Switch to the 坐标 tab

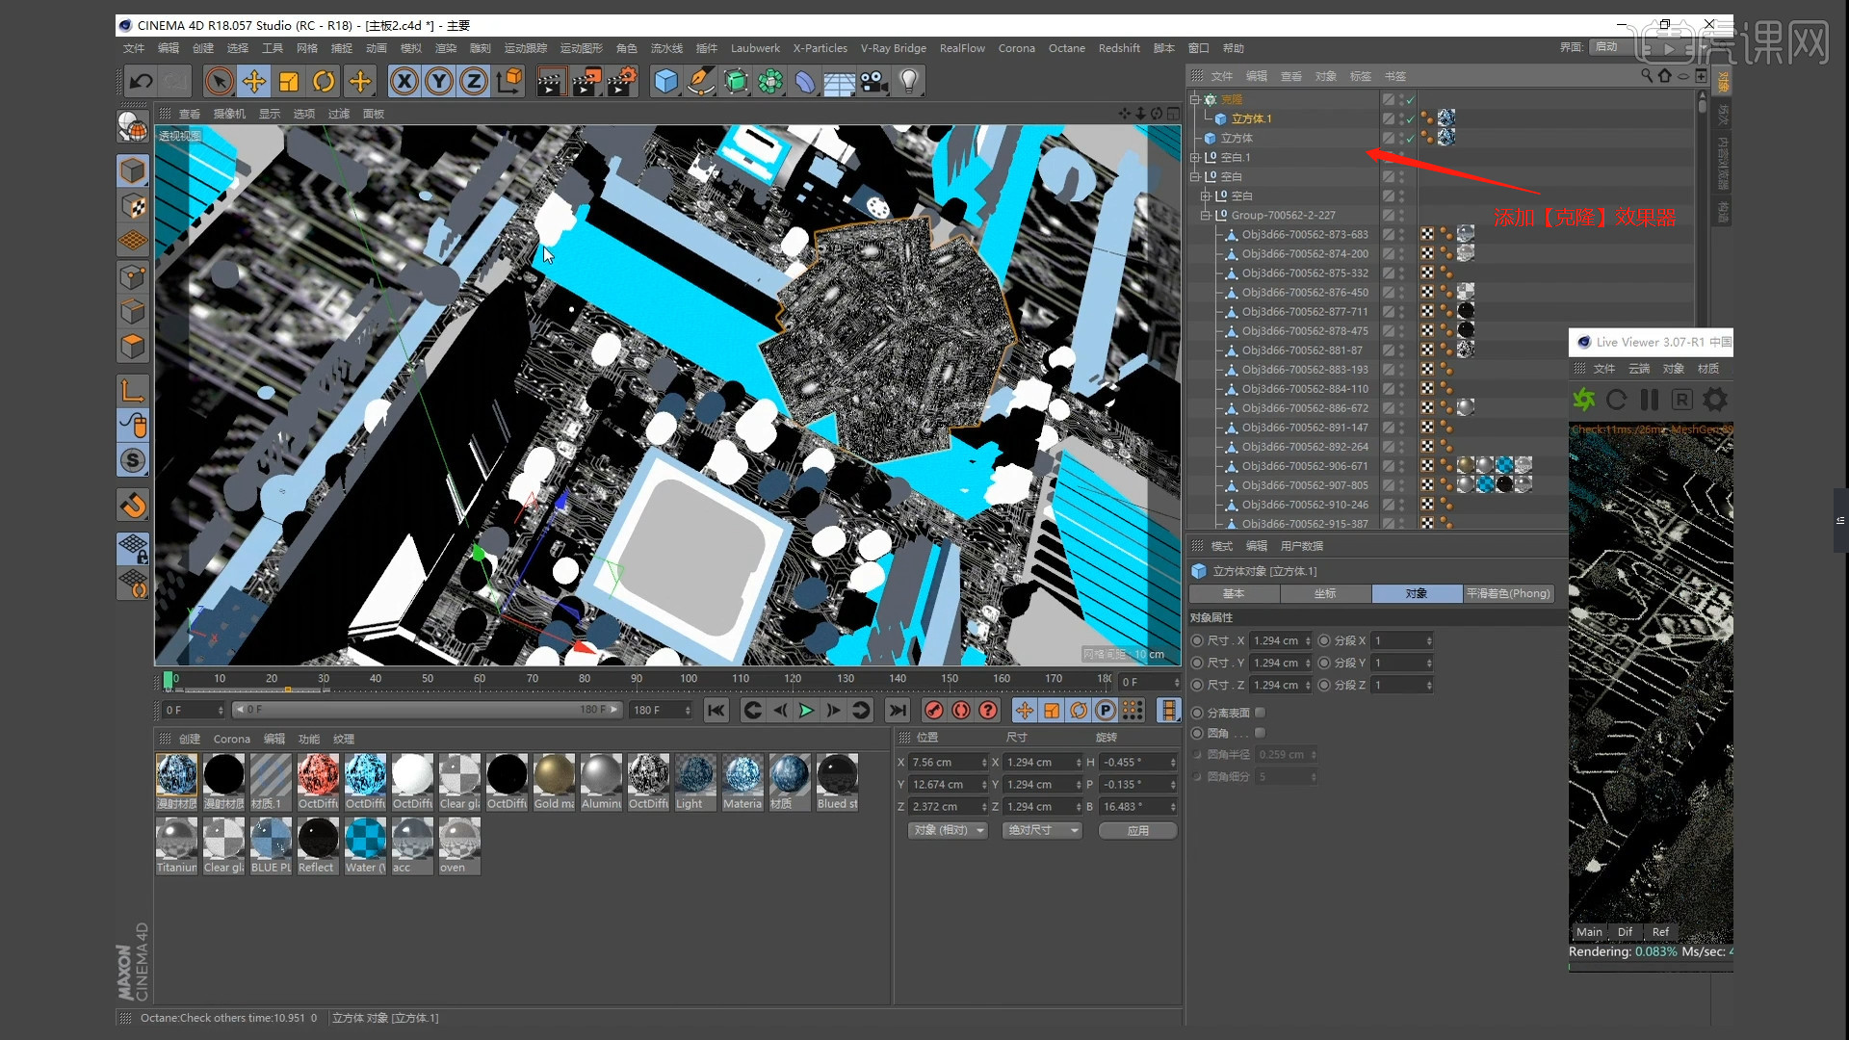point(1325,593)
